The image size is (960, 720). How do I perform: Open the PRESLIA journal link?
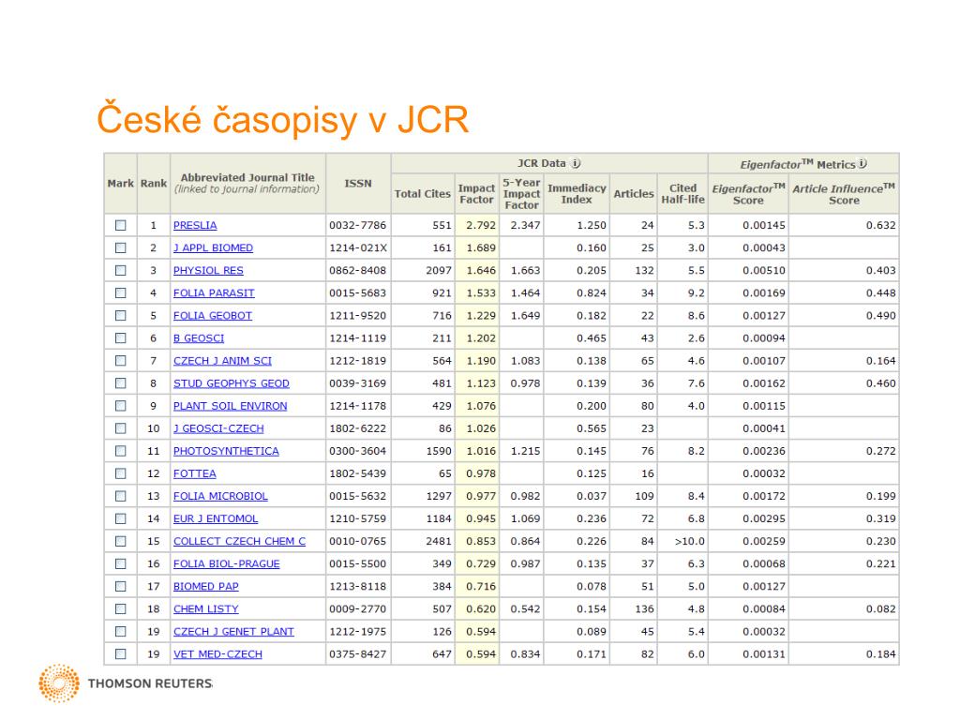(195, 225)
